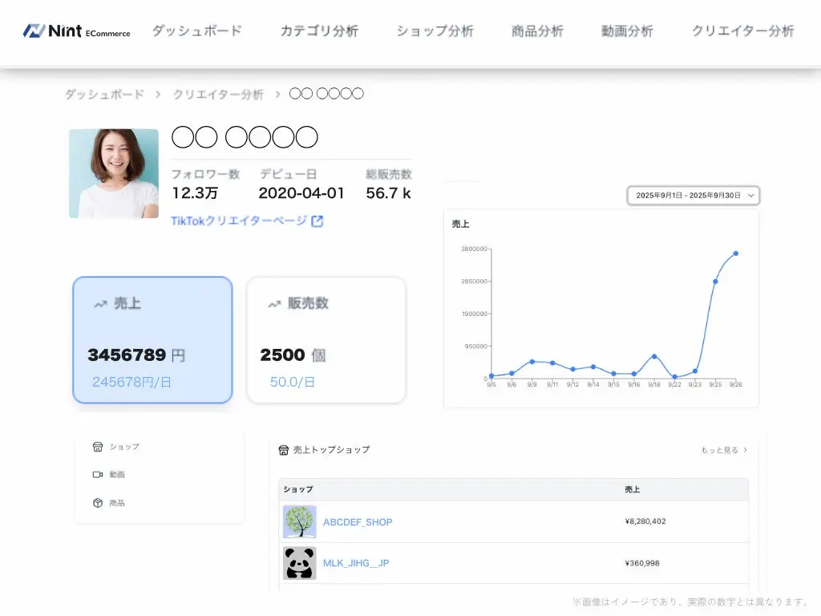Viewport: 821px width, 616px height.
Task: Go to ダッシュボード in the breadcrumb
Action: point(104,95)
